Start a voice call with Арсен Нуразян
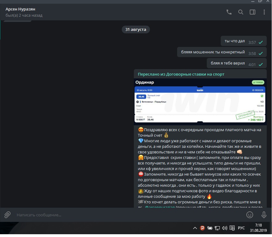 click(x=229, y=12)
